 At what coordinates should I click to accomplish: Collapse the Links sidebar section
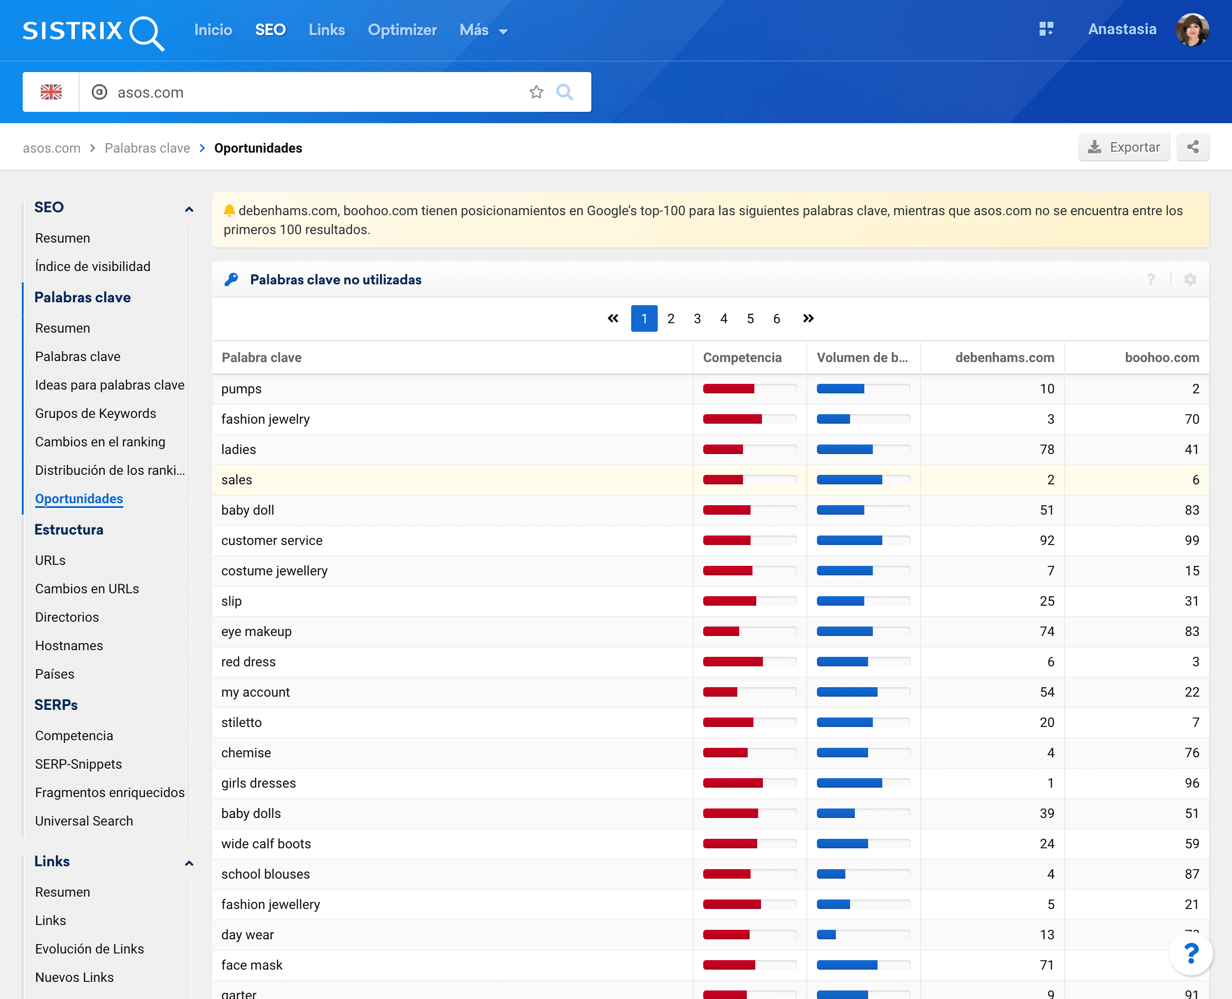coord(189,862)
